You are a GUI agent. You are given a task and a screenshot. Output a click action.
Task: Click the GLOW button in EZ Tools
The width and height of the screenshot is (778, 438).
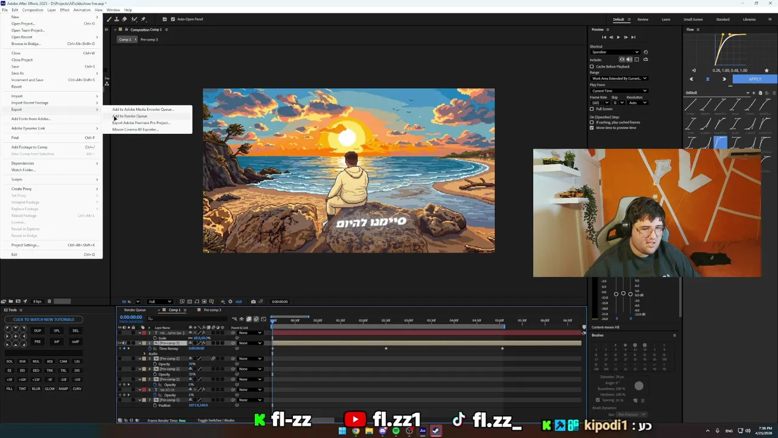[50, 389]
